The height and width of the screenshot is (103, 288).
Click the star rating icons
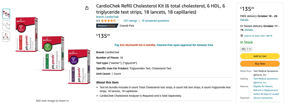coord(108,21)
